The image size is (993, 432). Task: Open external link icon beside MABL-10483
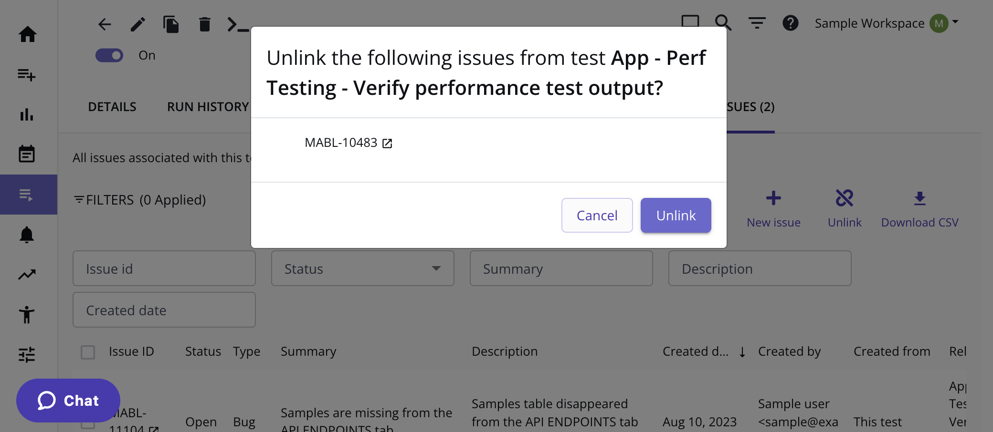[387, 144]
